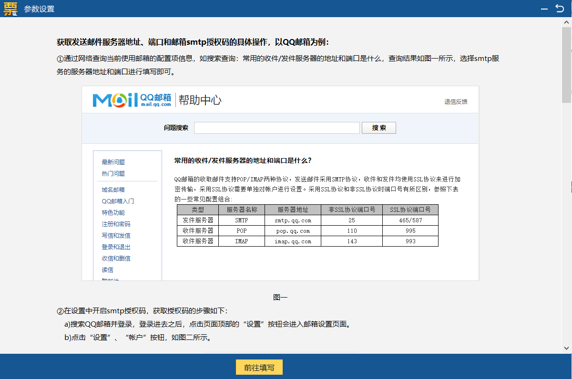
Task: Click the yellow 票 app logo icon
Action: [x=10, y=9]
